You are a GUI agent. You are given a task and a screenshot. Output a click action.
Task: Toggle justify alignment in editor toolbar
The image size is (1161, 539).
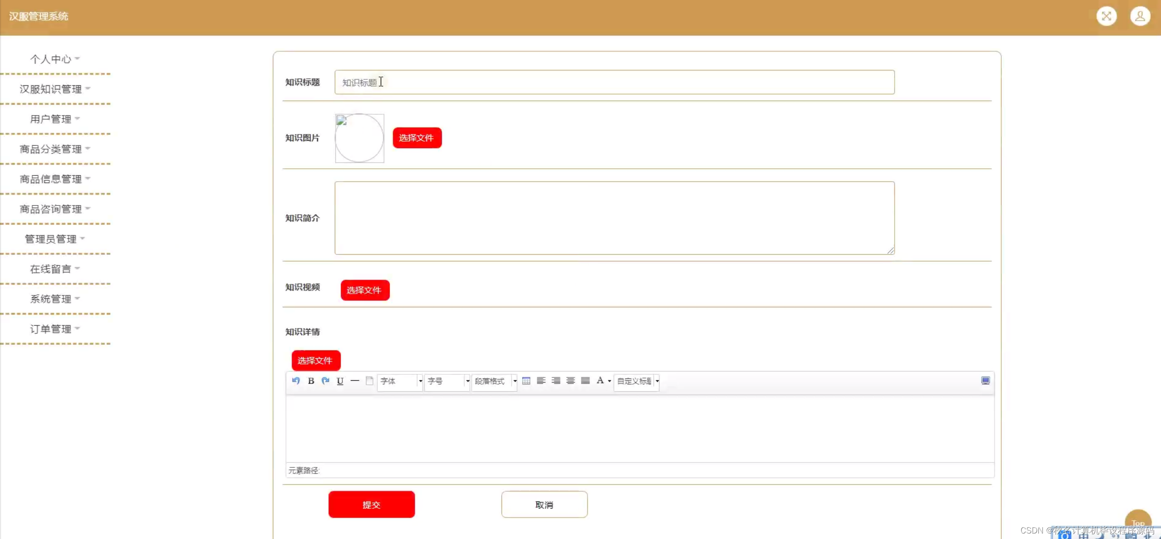585,381
